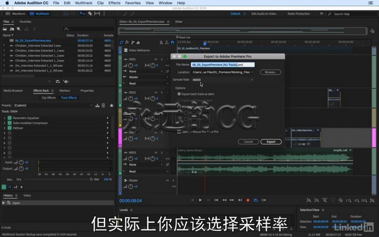
Task: Switch to Waveform view
Action: (x=16, y=14)
